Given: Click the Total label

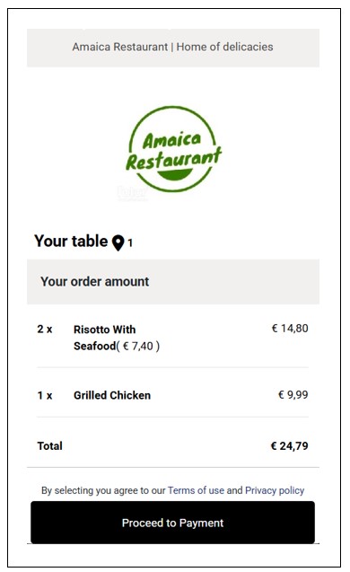Looking at the screenshot, I should click(x=49, y=445).
